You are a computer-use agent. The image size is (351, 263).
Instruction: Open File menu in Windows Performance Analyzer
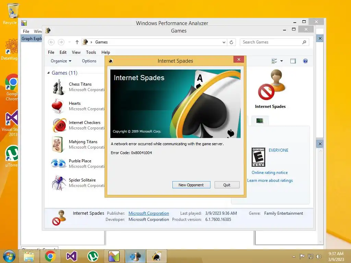tap(26, 31)
